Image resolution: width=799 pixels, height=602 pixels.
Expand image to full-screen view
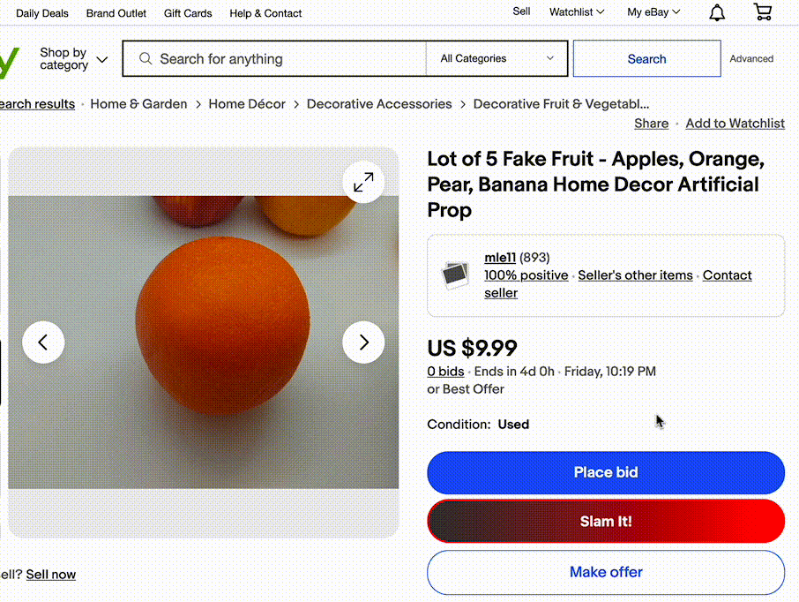[363, 183]
